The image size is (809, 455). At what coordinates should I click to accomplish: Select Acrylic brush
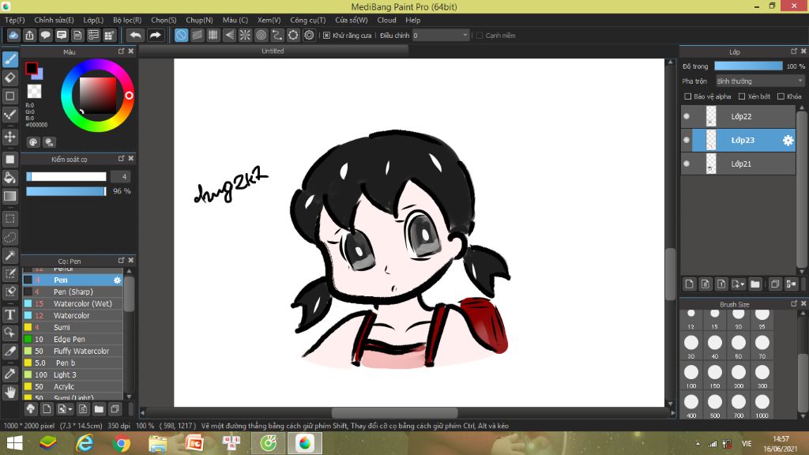point(73,387)
